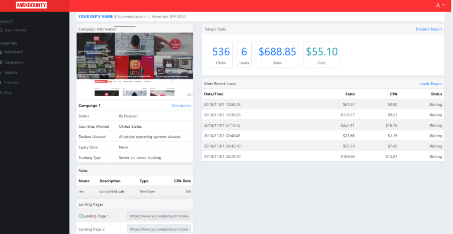Open the Leads Report link
Viewport: 453px width, 234px height.
tap(431, 84)
